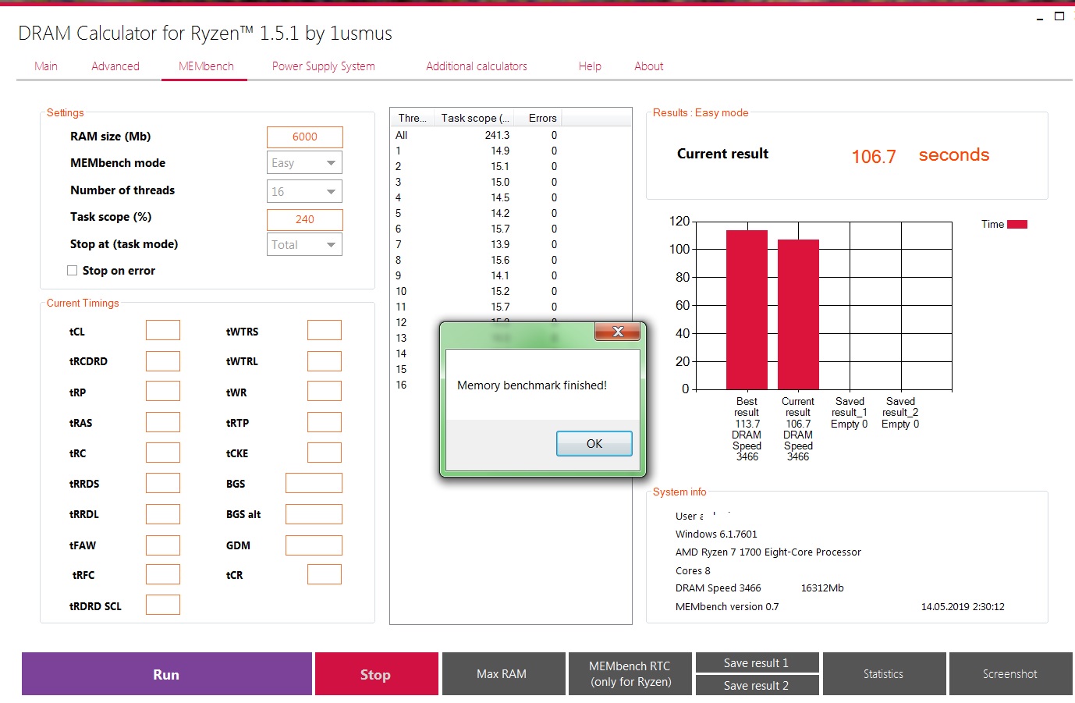Screen dimensions: 1075x703
Task: Select the thread 16 row
Action: [x=416, y=385]
